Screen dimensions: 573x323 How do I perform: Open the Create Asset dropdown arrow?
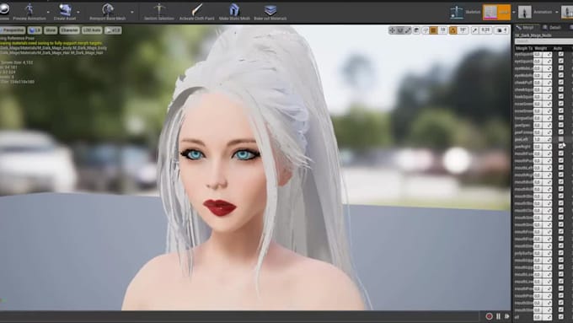(x=78, y=12)
